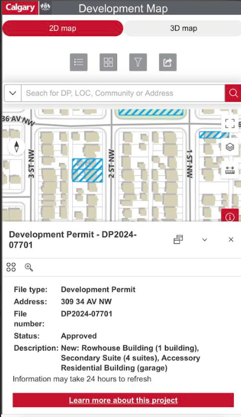Switch to the 3D map tab
This screenshot has width=241, height=417.
pos(183,28)
